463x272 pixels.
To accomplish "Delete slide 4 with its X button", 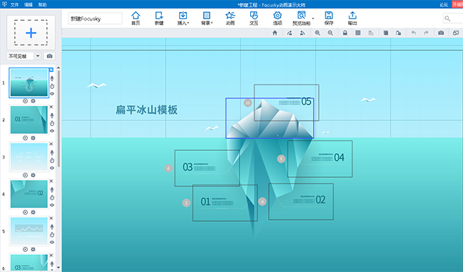I will [52, 181].
